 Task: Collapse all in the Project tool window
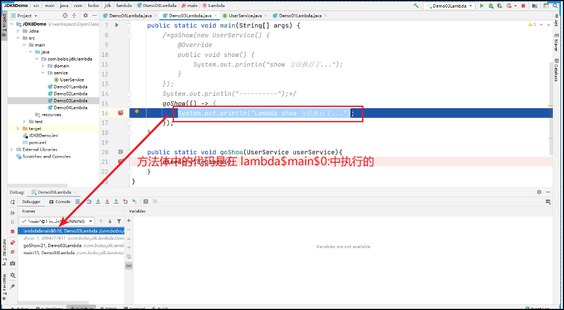click(x=74, y=16)
